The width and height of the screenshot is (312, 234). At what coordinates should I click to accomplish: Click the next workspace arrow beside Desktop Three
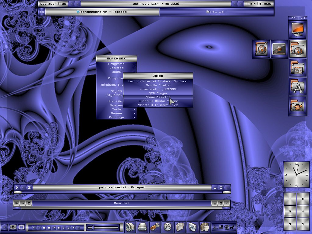pyautogui.click(x=77, y=4)
